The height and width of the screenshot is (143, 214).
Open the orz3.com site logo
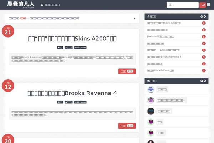pyautogui.click(x=21, y=5)
